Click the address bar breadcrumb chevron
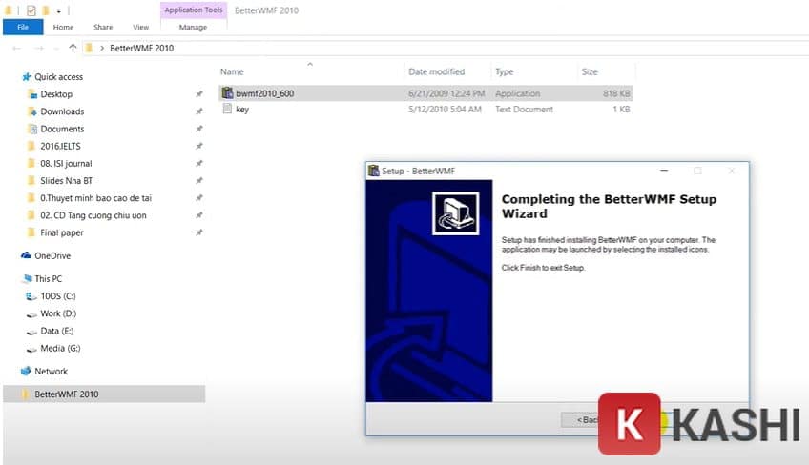Screen dimensions: 809x465 coord(103,48)
